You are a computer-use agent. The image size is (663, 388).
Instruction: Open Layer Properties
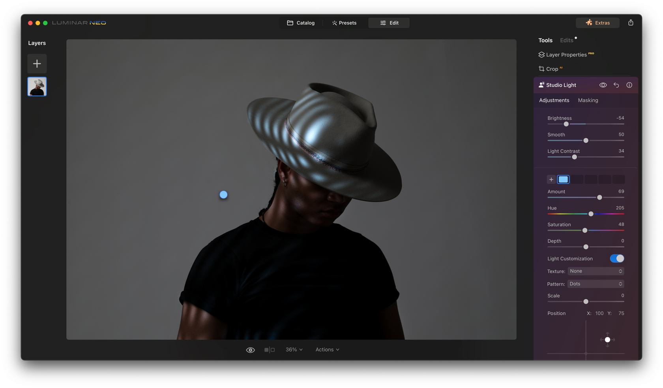[x=566, y=55]
